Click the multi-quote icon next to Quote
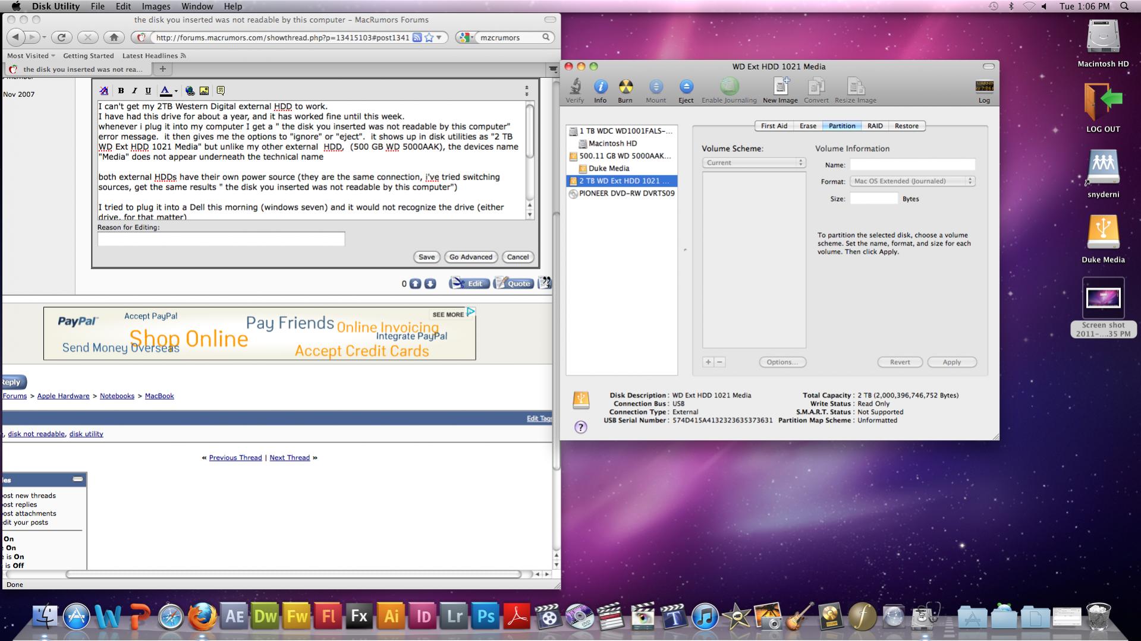This screenshot has height=641, width=1141. 544,283
